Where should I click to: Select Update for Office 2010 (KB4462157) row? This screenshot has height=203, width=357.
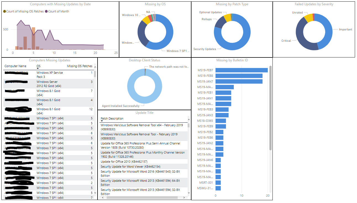click(144, 162)
